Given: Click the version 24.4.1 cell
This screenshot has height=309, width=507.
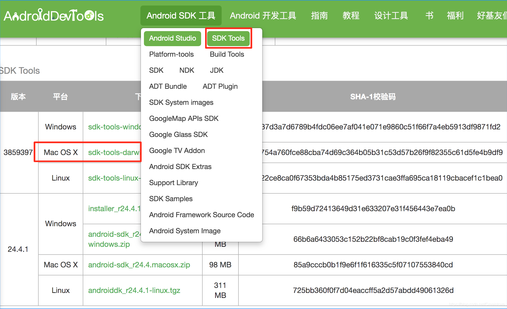Looking at the screenshot, I should click(18, 249).
